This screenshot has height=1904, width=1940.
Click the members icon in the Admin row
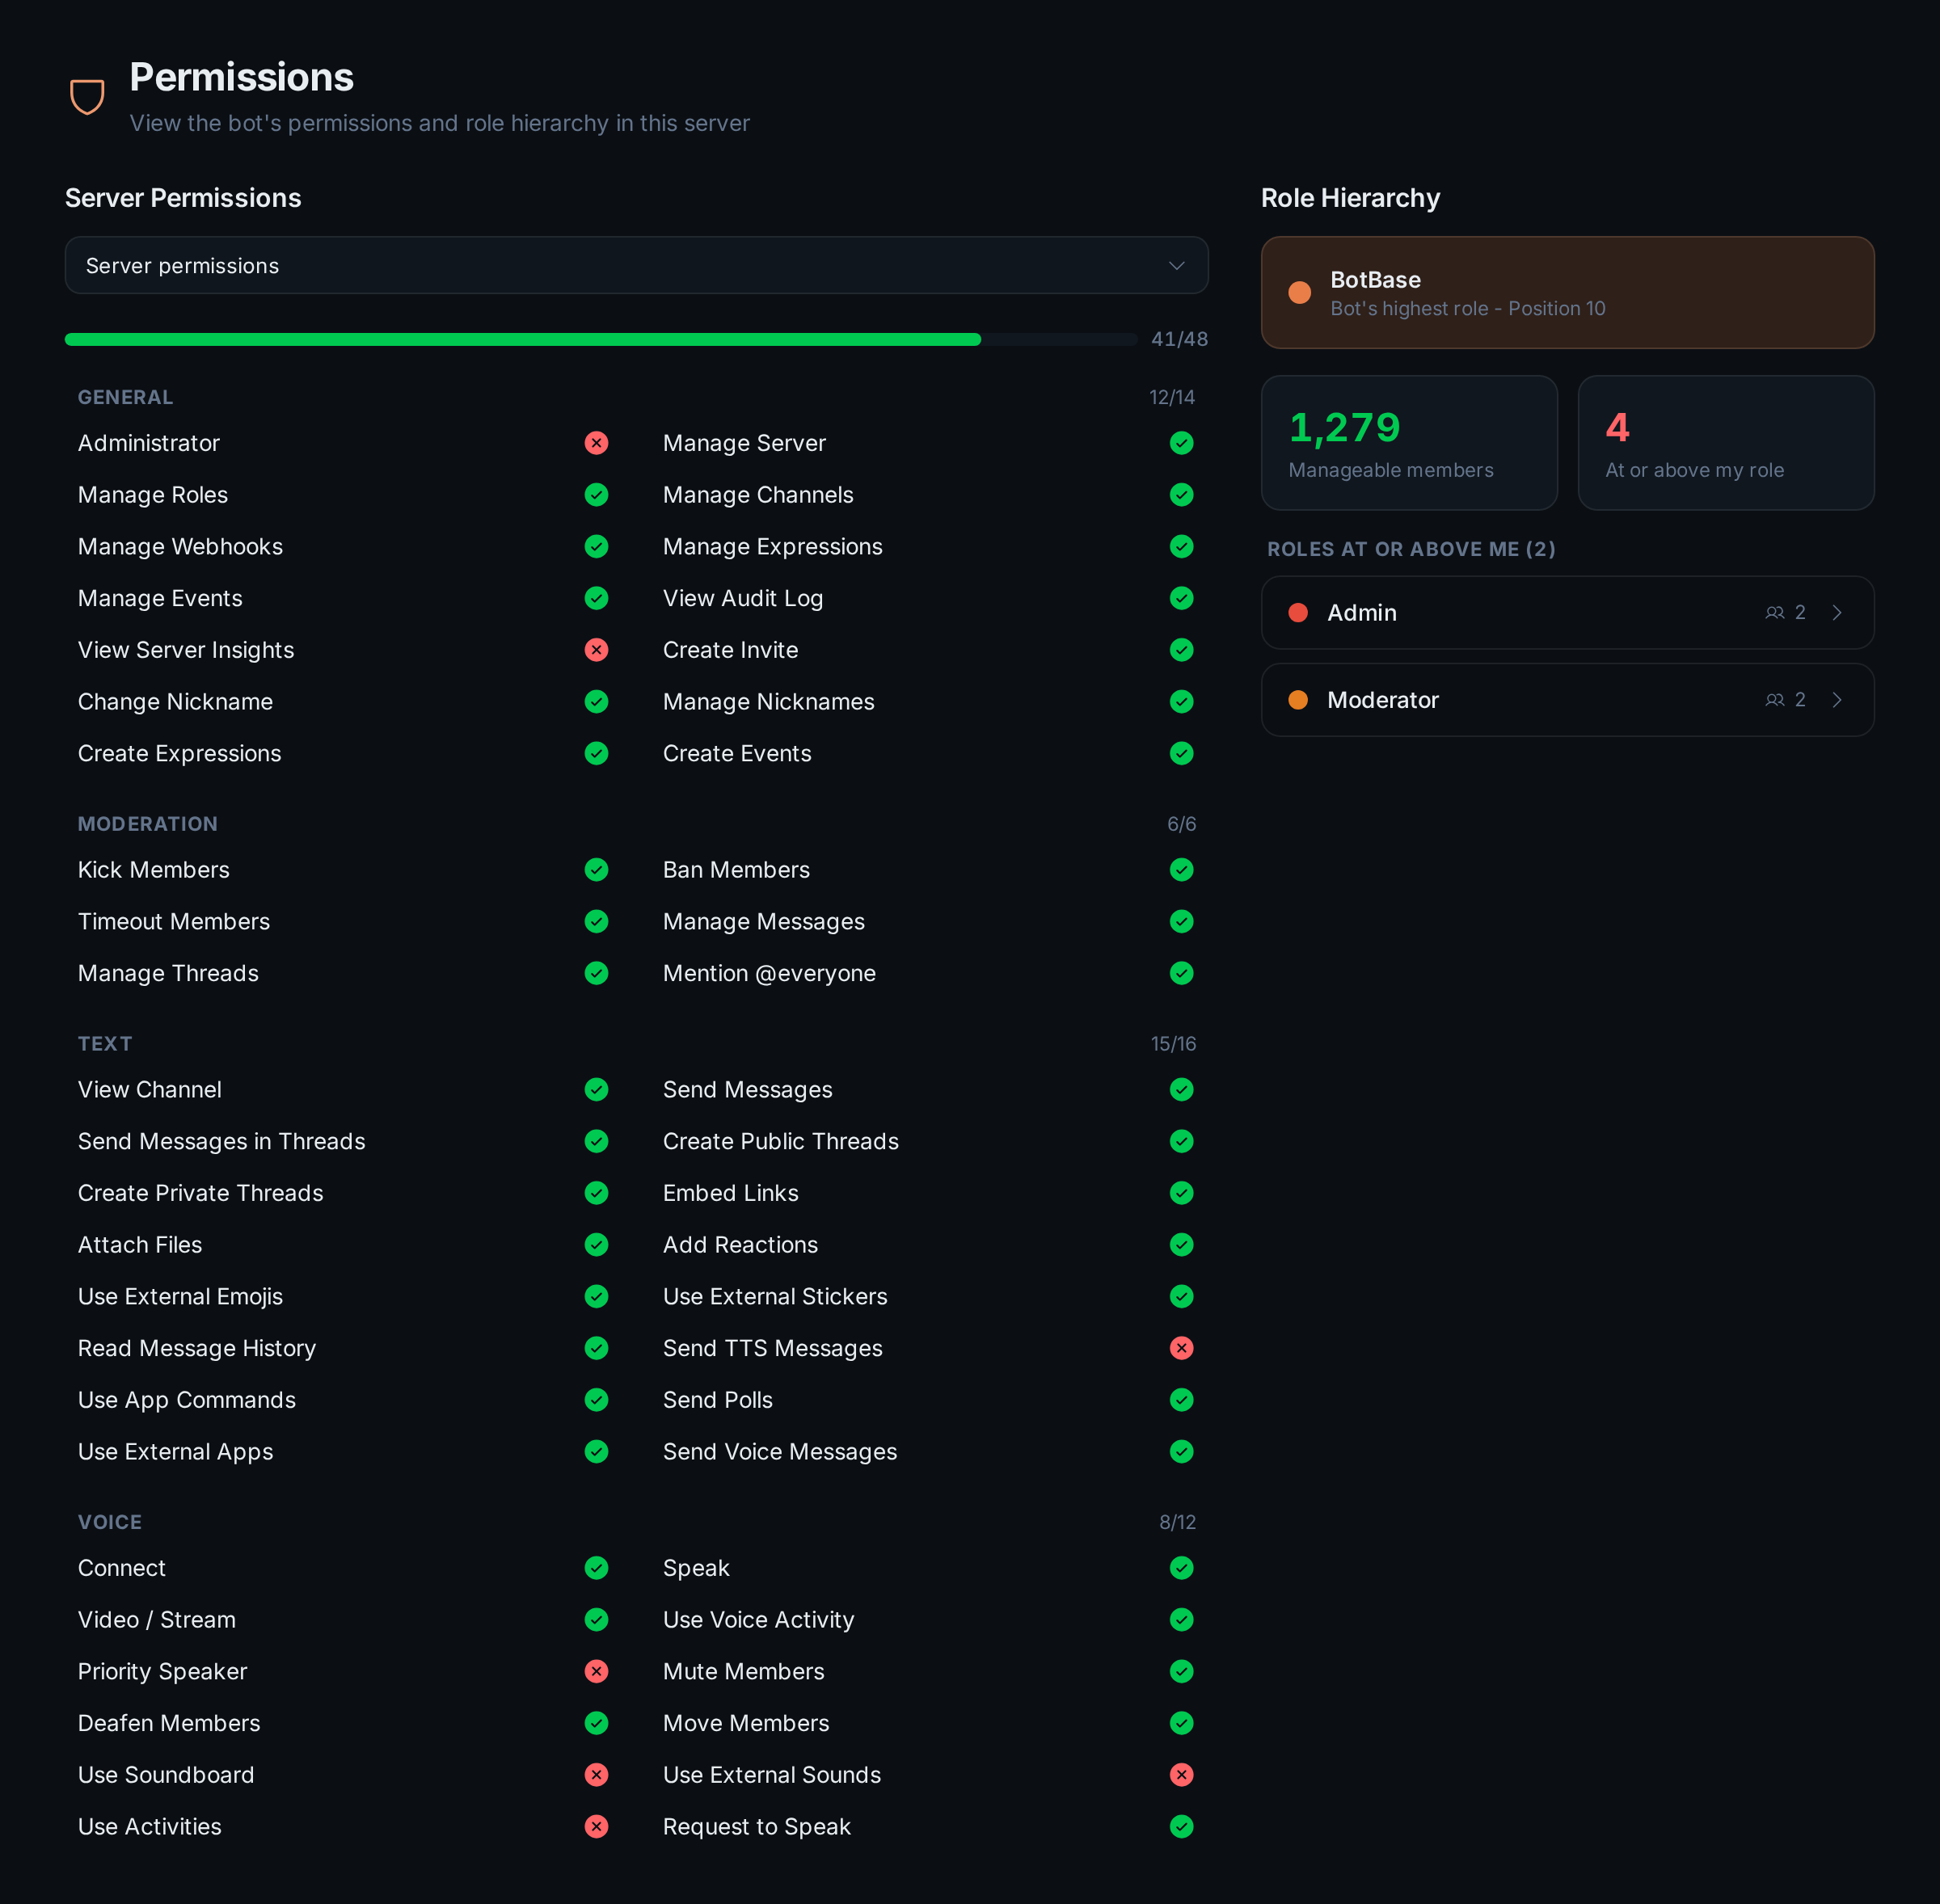click(1774, 613)
